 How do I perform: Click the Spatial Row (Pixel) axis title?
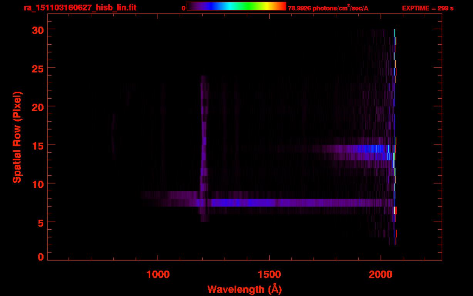(x=17, y=137)
